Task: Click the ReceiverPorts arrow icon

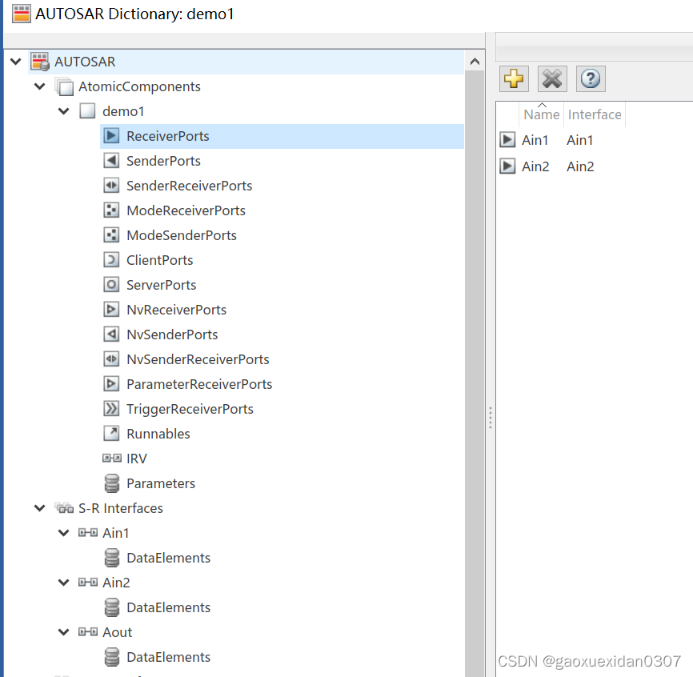Action: click(111, 136)
